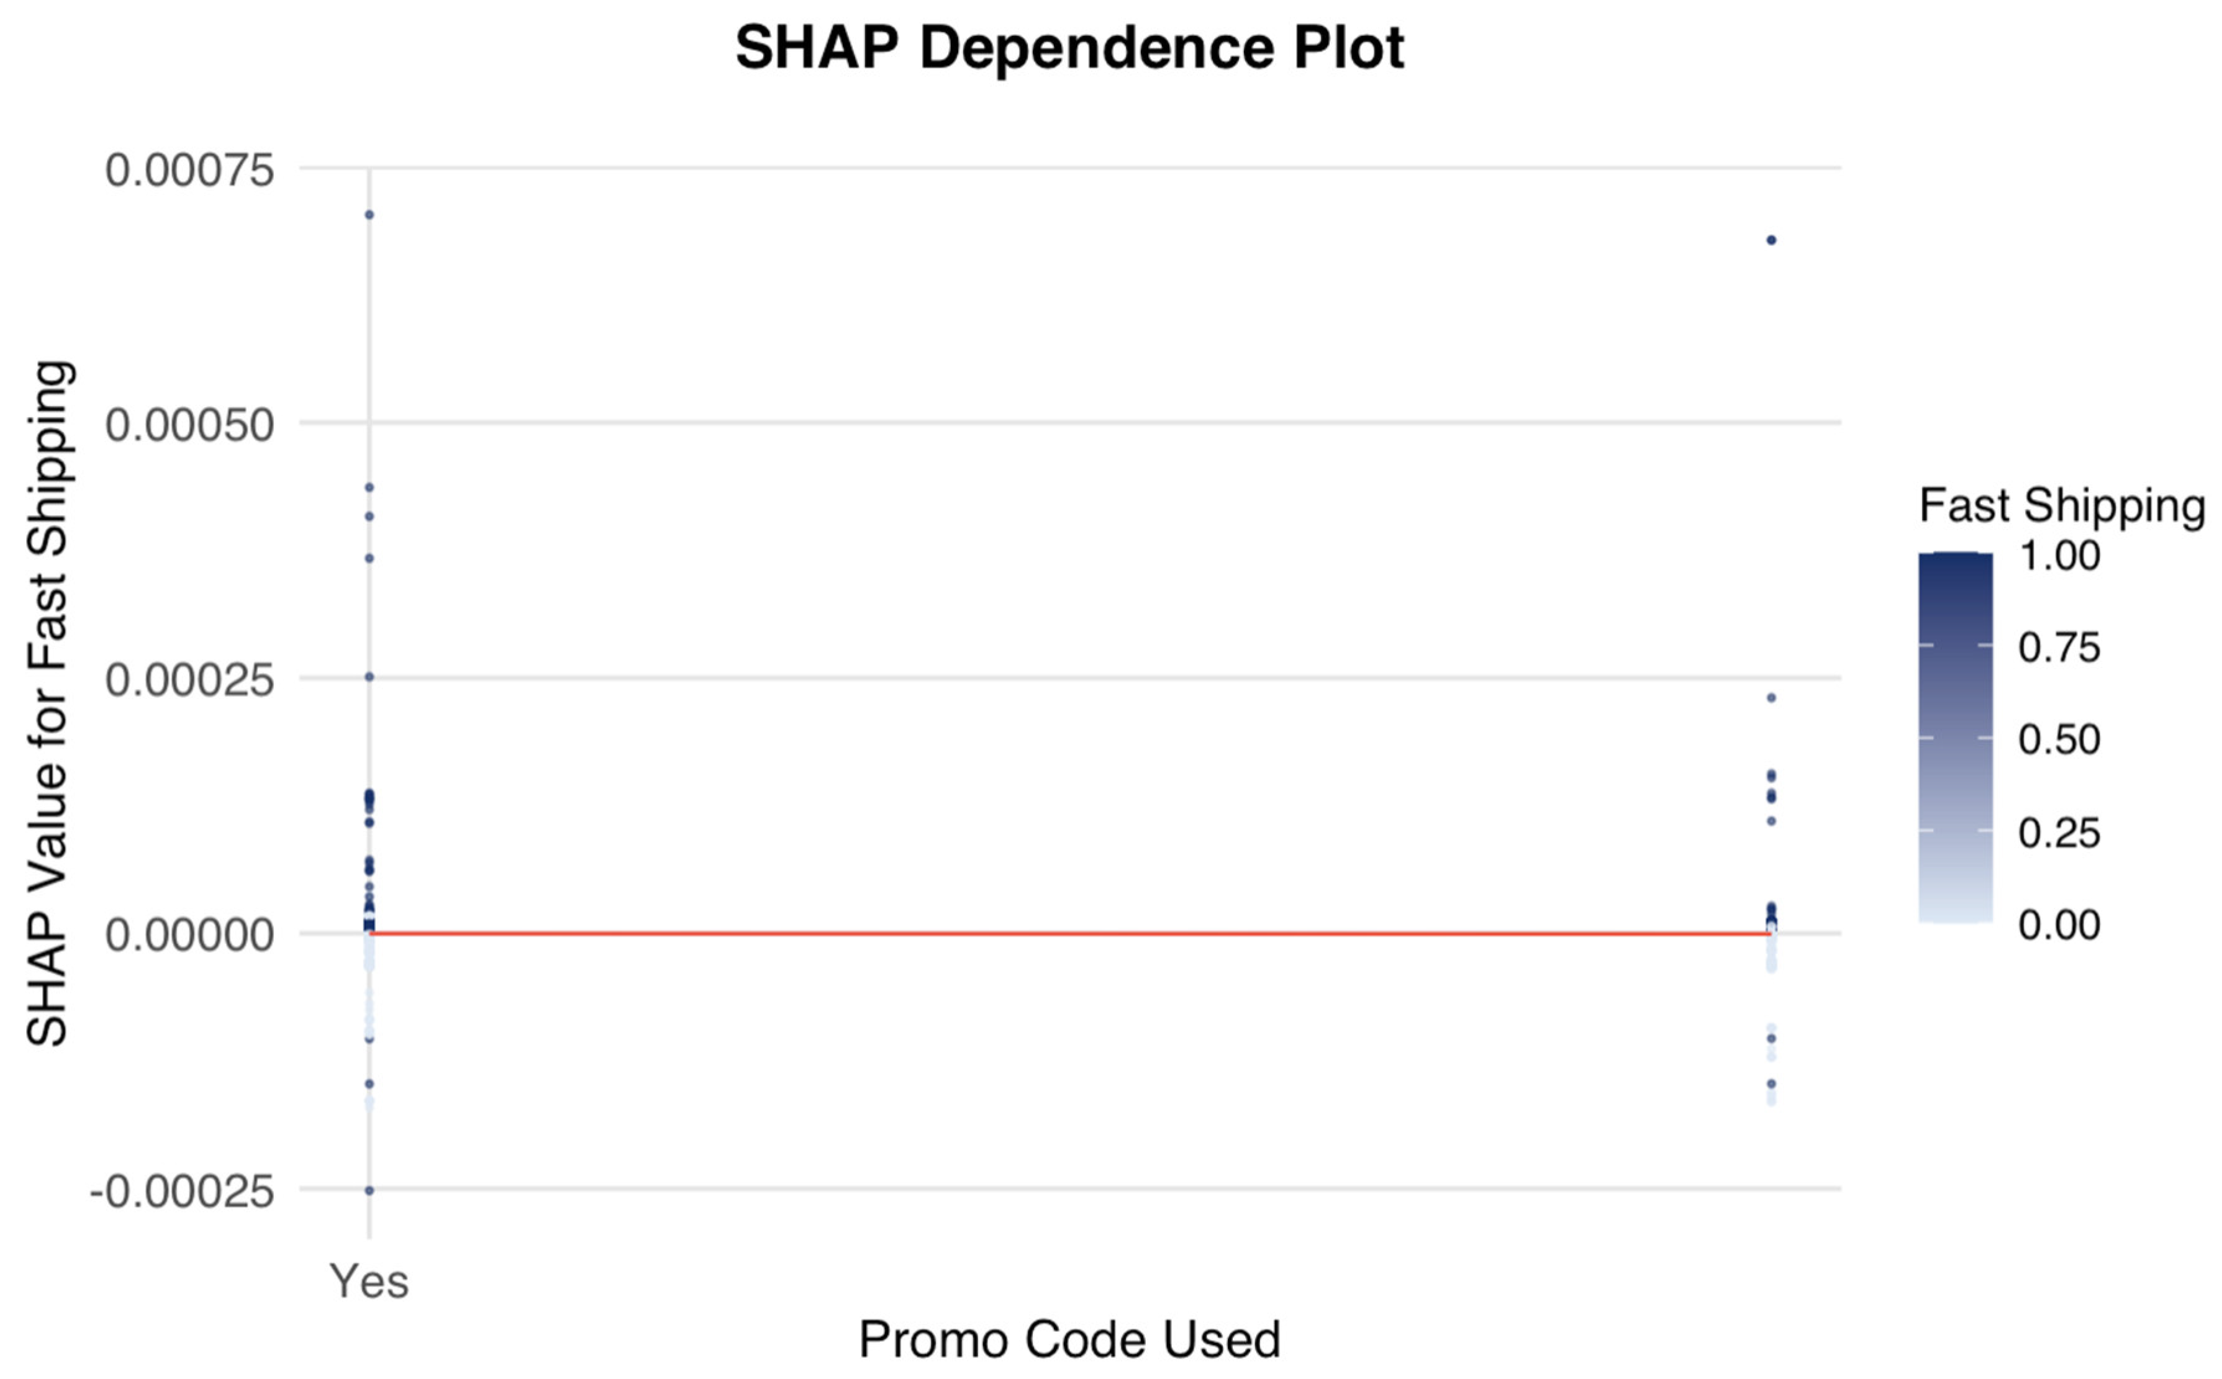Select the 1.00 legend value label
Image resolution: width=2222 pixels, height=1379 pixels.
(x=2059, y=556)
